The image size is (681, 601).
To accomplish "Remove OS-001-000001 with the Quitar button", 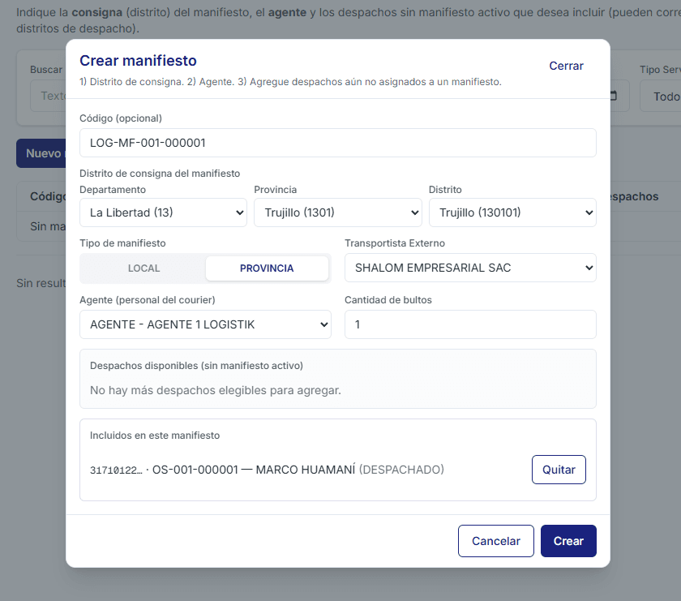I will pos(558,470).
